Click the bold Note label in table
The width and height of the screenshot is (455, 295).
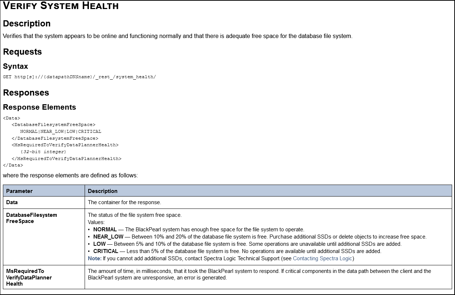coord(95,258)
